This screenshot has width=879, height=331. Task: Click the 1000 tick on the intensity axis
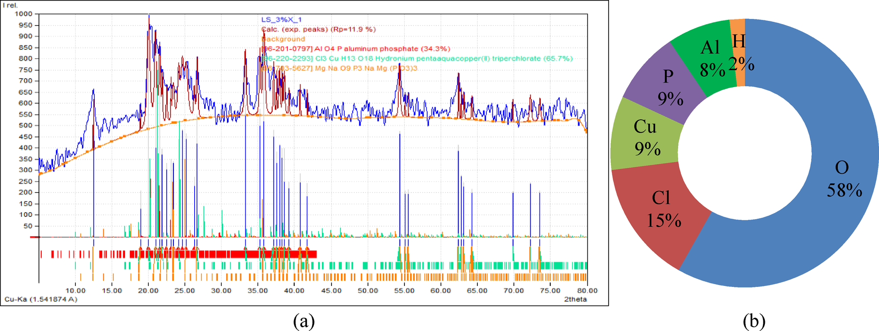pyautogui.click(x=24, y=14)
